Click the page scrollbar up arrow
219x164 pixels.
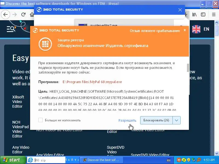click(x=217, y=22)
